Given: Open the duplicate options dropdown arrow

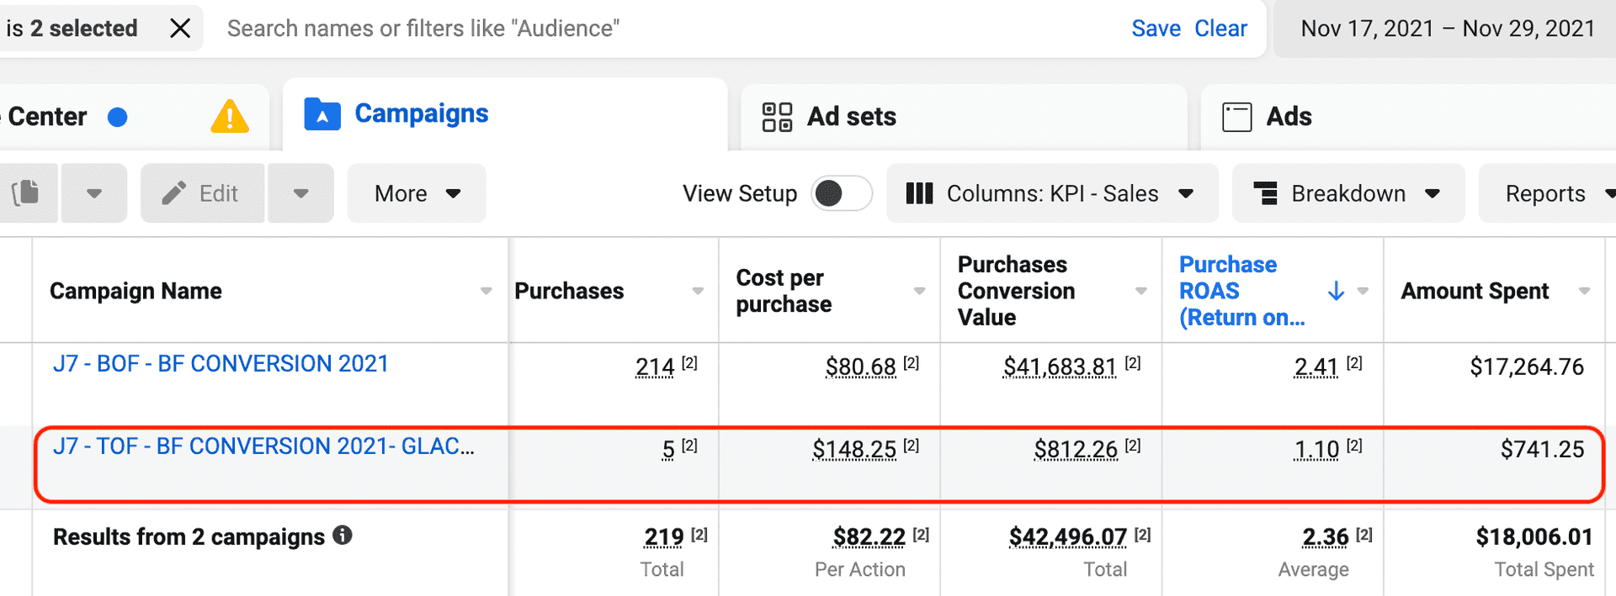Looking at the screenshot, I should pyautogui.click(x=94, y=193).
